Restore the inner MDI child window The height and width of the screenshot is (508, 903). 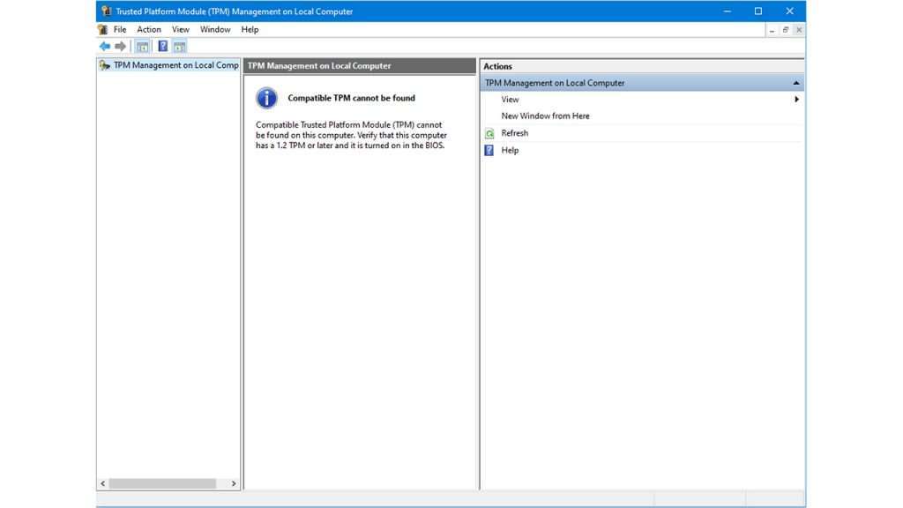pos(786,30)
